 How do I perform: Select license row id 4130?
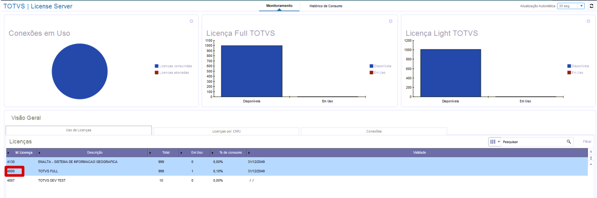[x=297, y=162]
